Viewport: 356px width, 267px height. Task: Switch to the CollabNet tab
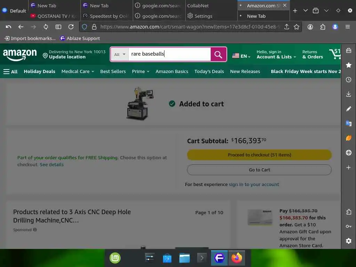(x=211, y=6)
